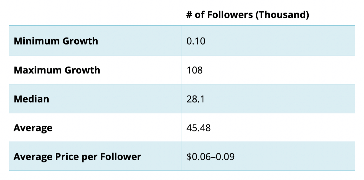Screen dimensions: 364x180
Task: Select the "Maximum Growth" row label
Action: pos(57,70)
